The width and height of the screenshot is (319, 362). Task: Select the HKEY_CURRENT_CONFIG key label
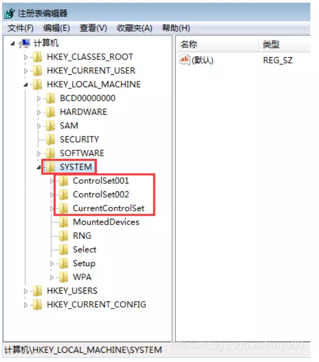[97, 305]
